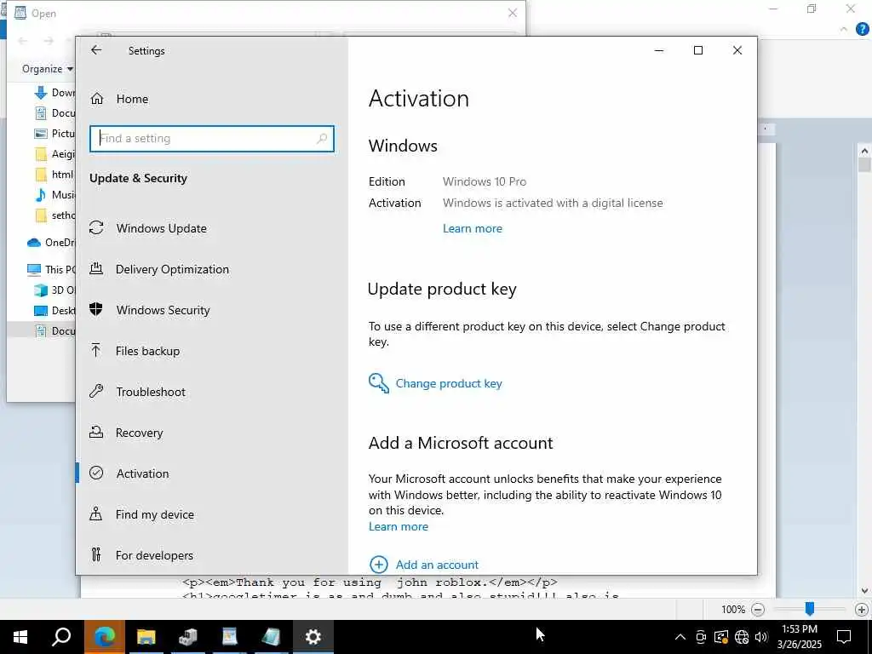Click the Troubleshoot wrench icon
The height and width of the screenshot is (654, 872).
pos(96,391)
